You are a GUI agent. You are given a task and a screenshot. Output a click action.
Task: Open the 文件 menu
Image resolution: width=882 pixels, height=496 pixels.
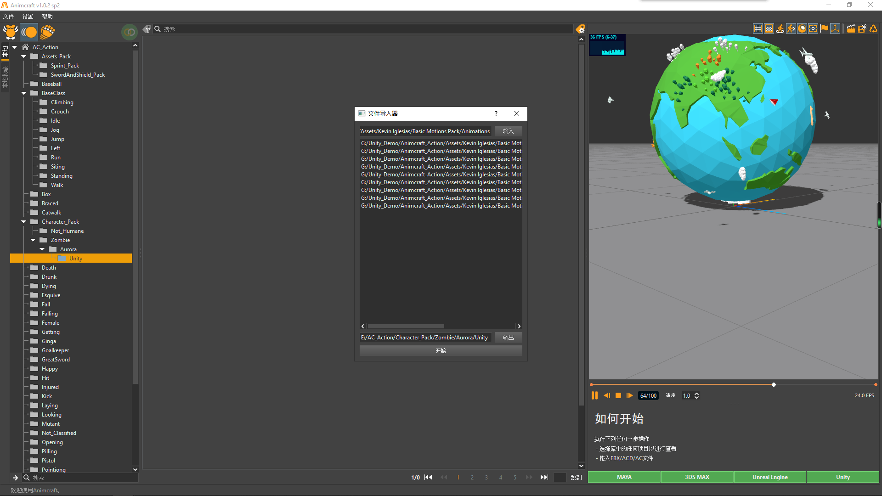8,16
